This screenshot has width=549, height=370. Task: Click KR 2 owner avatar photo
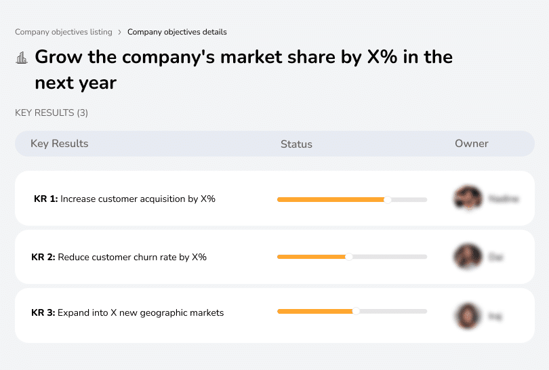point(468,257)
